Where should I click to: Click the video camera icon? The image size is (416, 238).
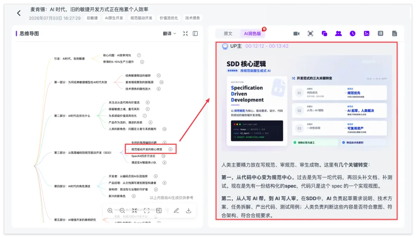pos(296,34)
